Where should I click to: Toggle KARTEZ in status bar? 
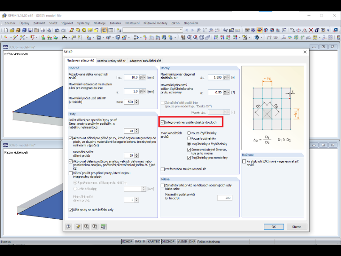153,242
